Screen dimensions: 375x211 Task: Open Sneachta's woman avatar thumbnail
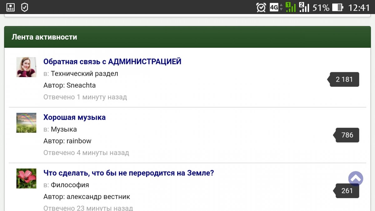[26, 67]
